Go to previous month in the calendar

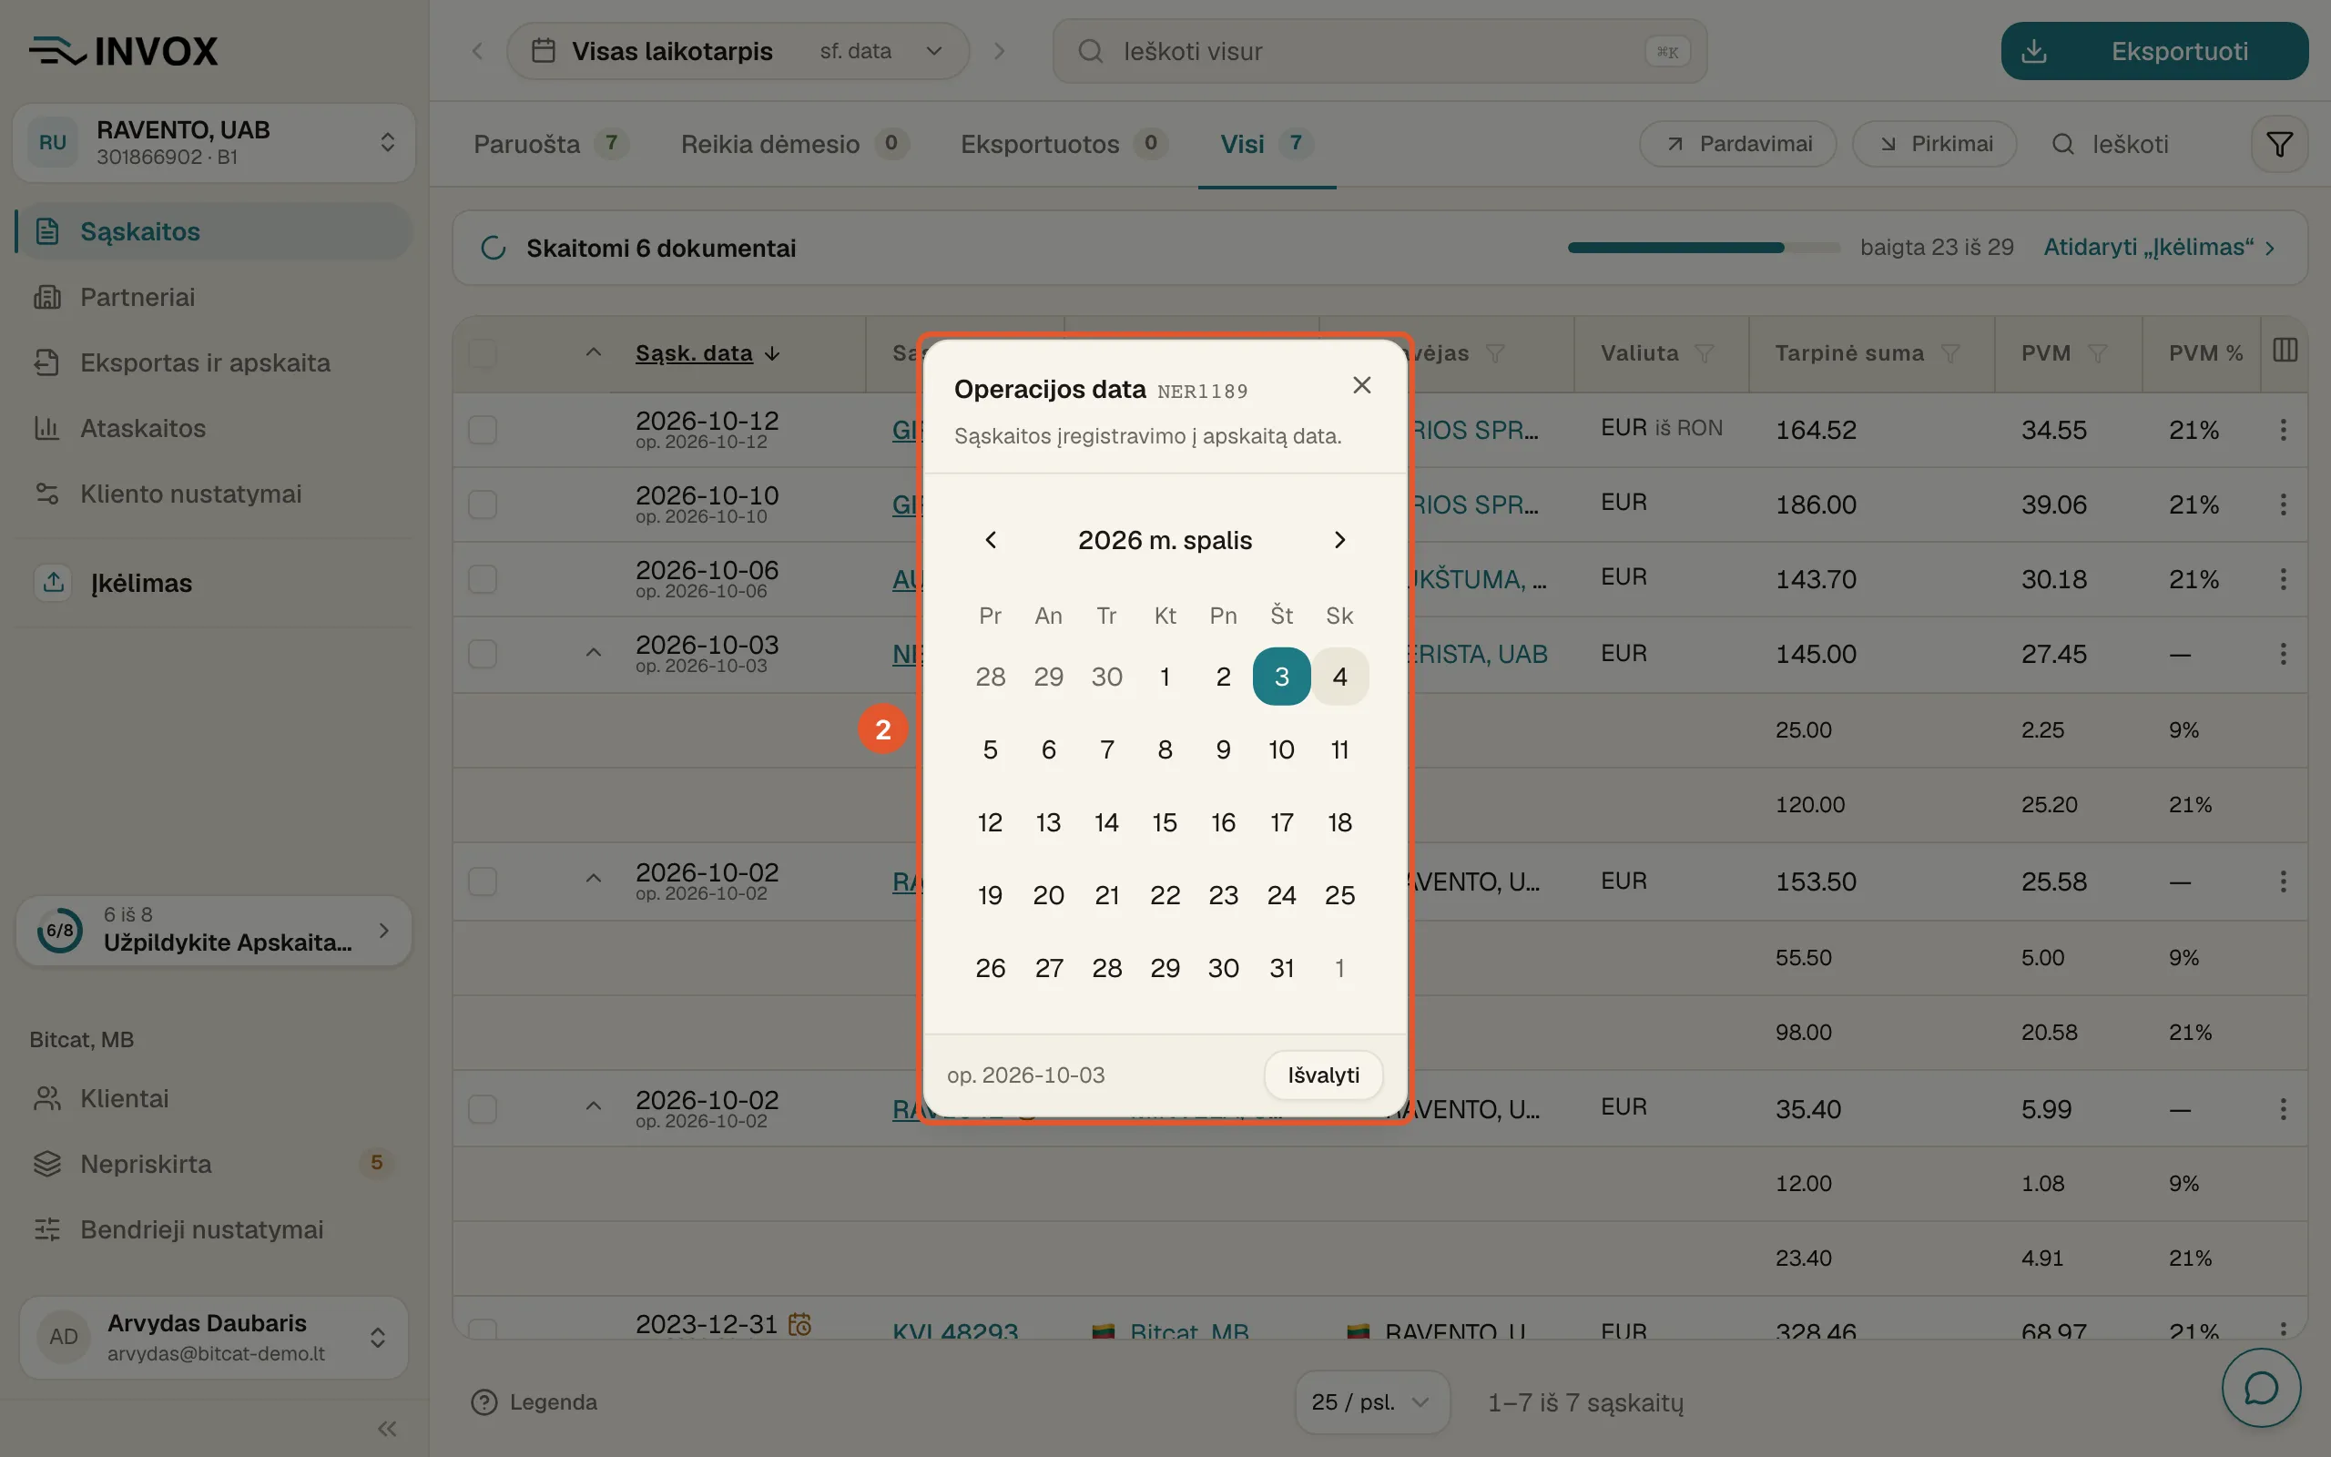point(990,540)
